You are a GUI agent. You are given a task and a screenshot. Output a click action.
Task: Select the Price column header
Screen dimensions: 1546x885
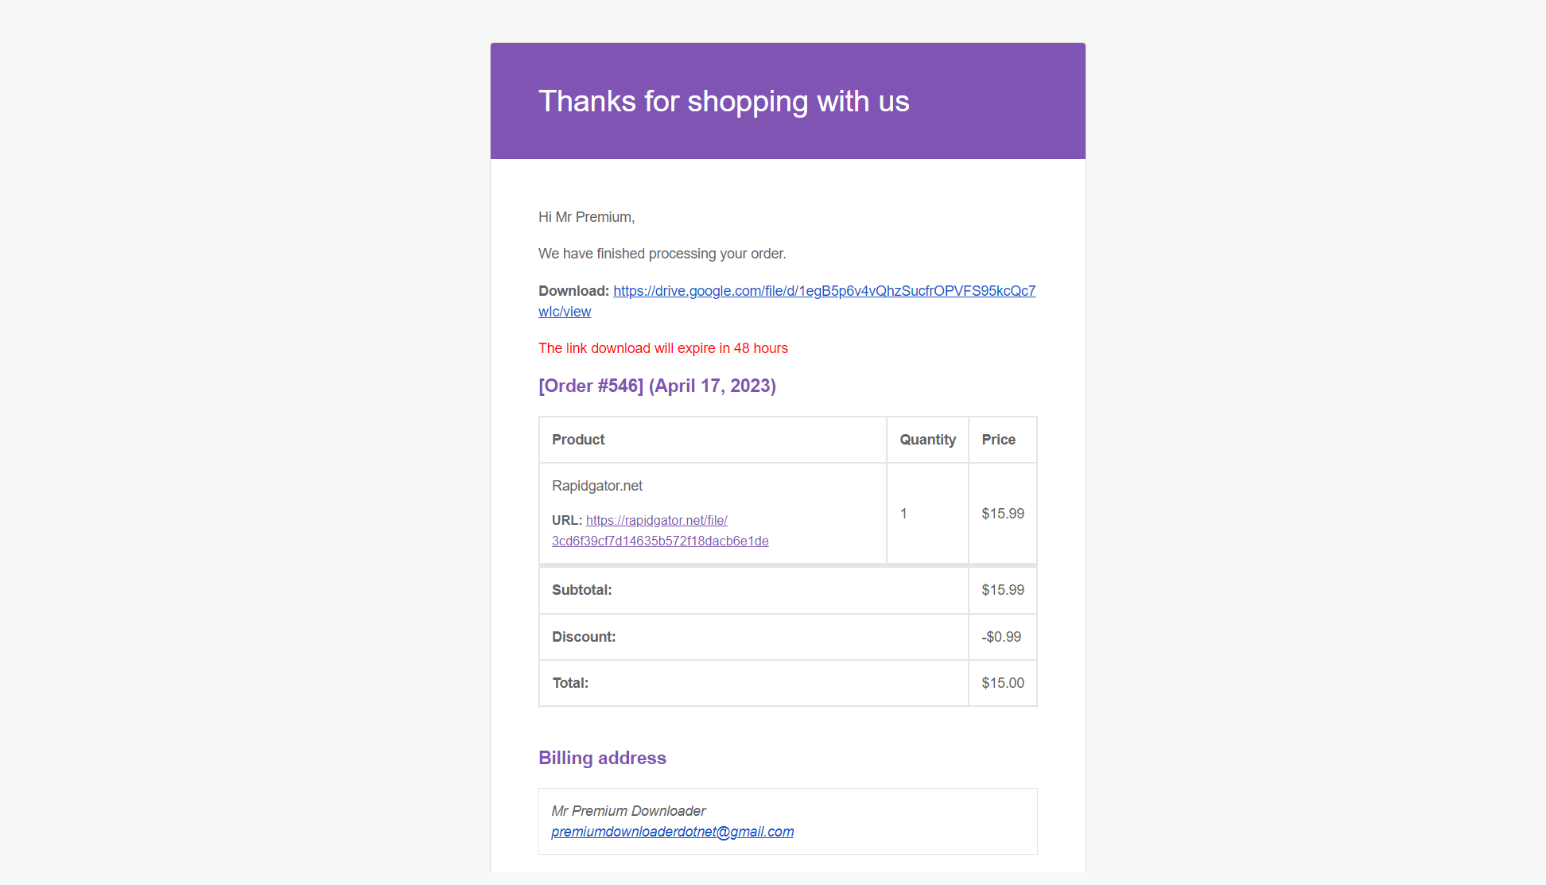coord(998,440)
